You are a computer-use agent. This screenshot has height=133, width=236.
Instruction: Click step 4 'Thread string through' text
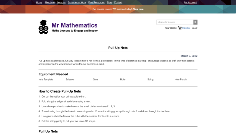[106, 111]
